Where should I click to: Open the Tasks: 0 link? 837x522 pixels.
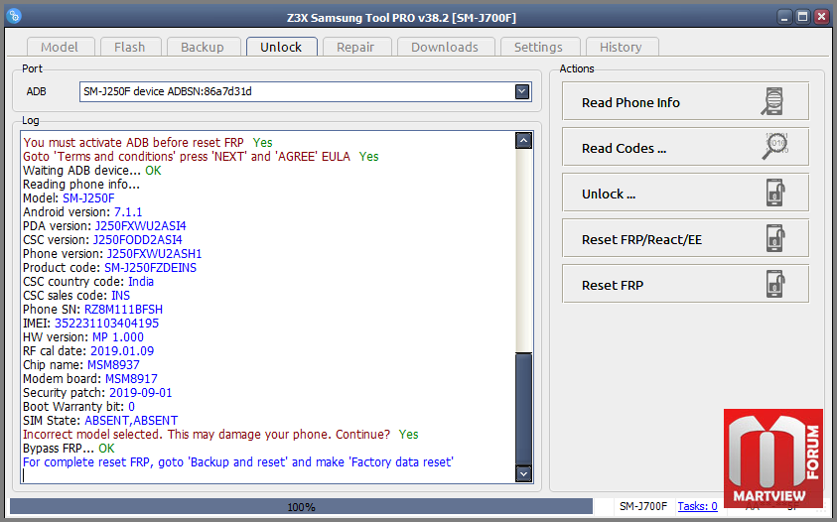tap(697, 506)
